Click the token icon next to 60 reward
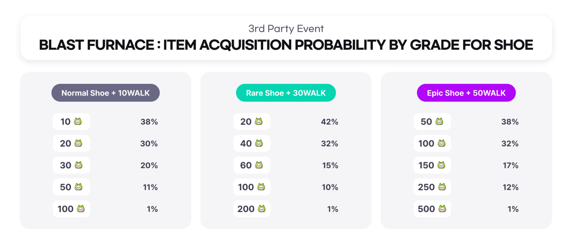This screenshot has height=245, width=572. point(259,165)
